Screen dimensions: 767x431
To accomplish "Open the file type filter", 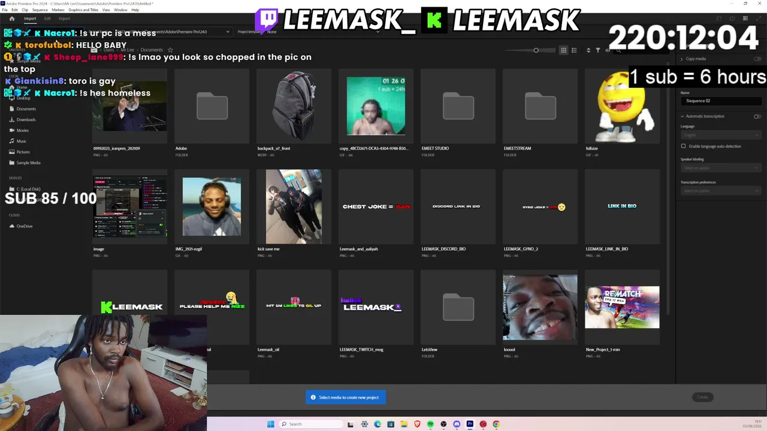I will (598, 50).
